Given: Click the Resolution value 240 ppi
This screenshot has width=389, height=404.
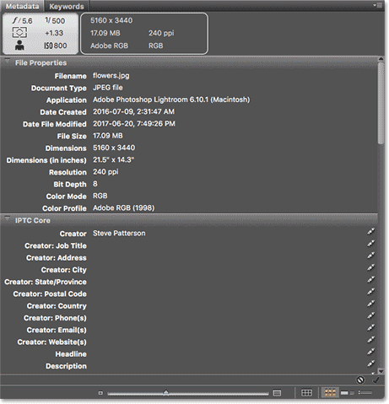Looking at the screenshot, I should pyautogui.click(x=105, y=172).
